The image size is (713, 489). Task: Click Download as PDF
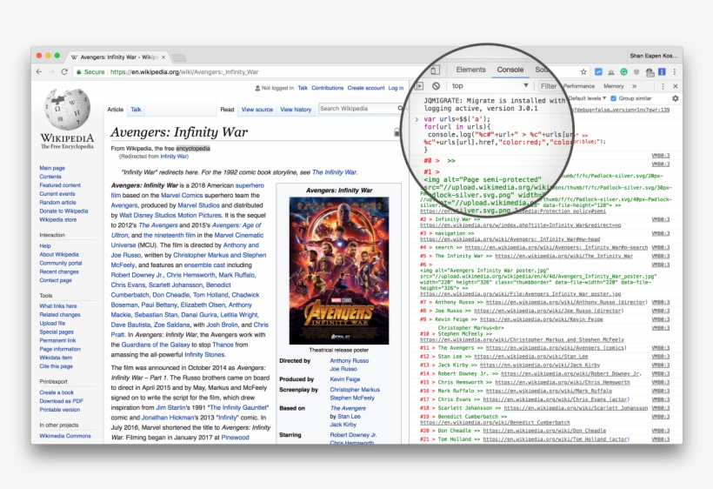(62, 401)
